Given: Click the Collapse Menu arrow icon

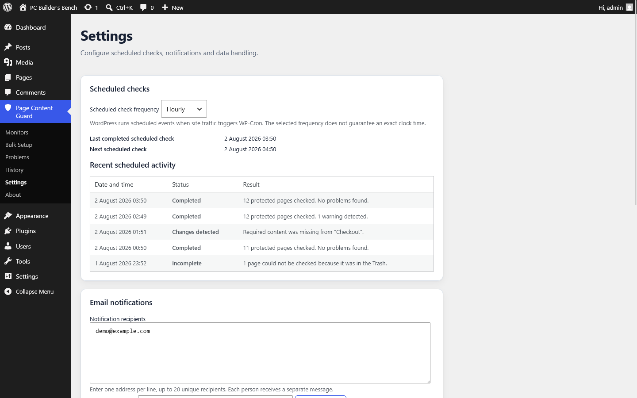Looking at the screenshot, I should 8,291.
